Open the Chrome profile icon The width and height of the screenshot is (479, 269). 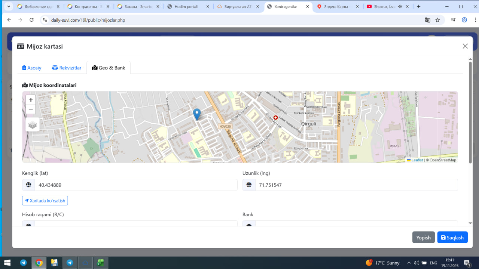(x=464, y=20)
